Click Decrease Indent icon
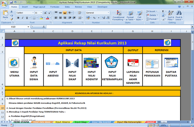194x127 pixels. tap(70, 18)
